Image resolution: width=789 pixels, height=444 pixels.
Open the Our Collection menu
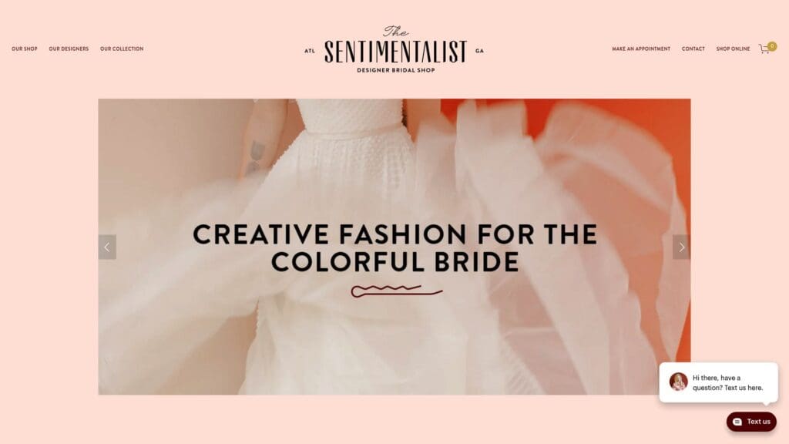(122, 49)
